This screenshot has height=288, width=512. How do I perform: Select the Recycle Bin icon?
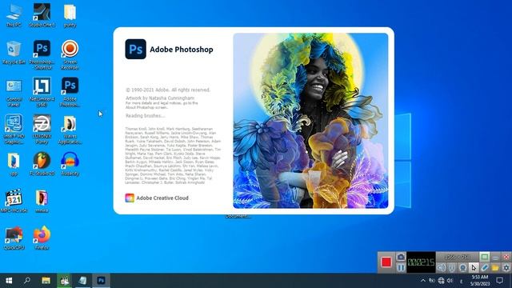[x=14, y=53]
